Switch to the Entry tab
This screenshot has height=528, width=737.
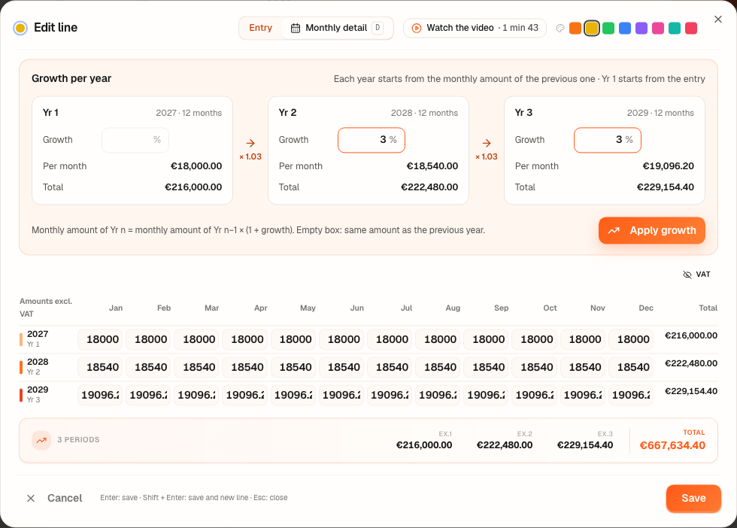tap(260, 29)
